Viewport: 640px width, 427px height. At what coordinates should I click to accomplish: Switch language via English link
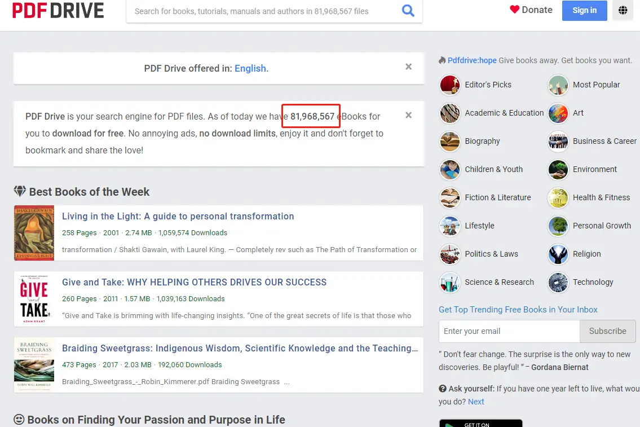(251, 68)
